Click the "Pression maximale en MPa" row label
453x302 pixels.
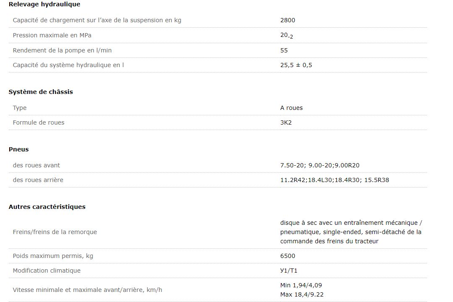pyautogui.click(x=52, y=35)
